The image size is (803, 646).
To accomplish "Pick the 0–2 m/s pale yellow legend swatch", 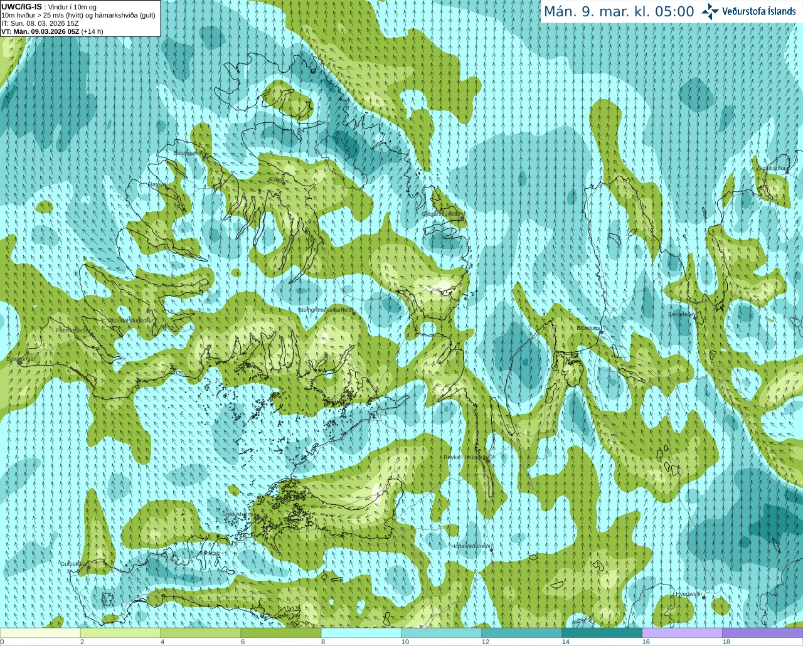I will tap(40, 633).
